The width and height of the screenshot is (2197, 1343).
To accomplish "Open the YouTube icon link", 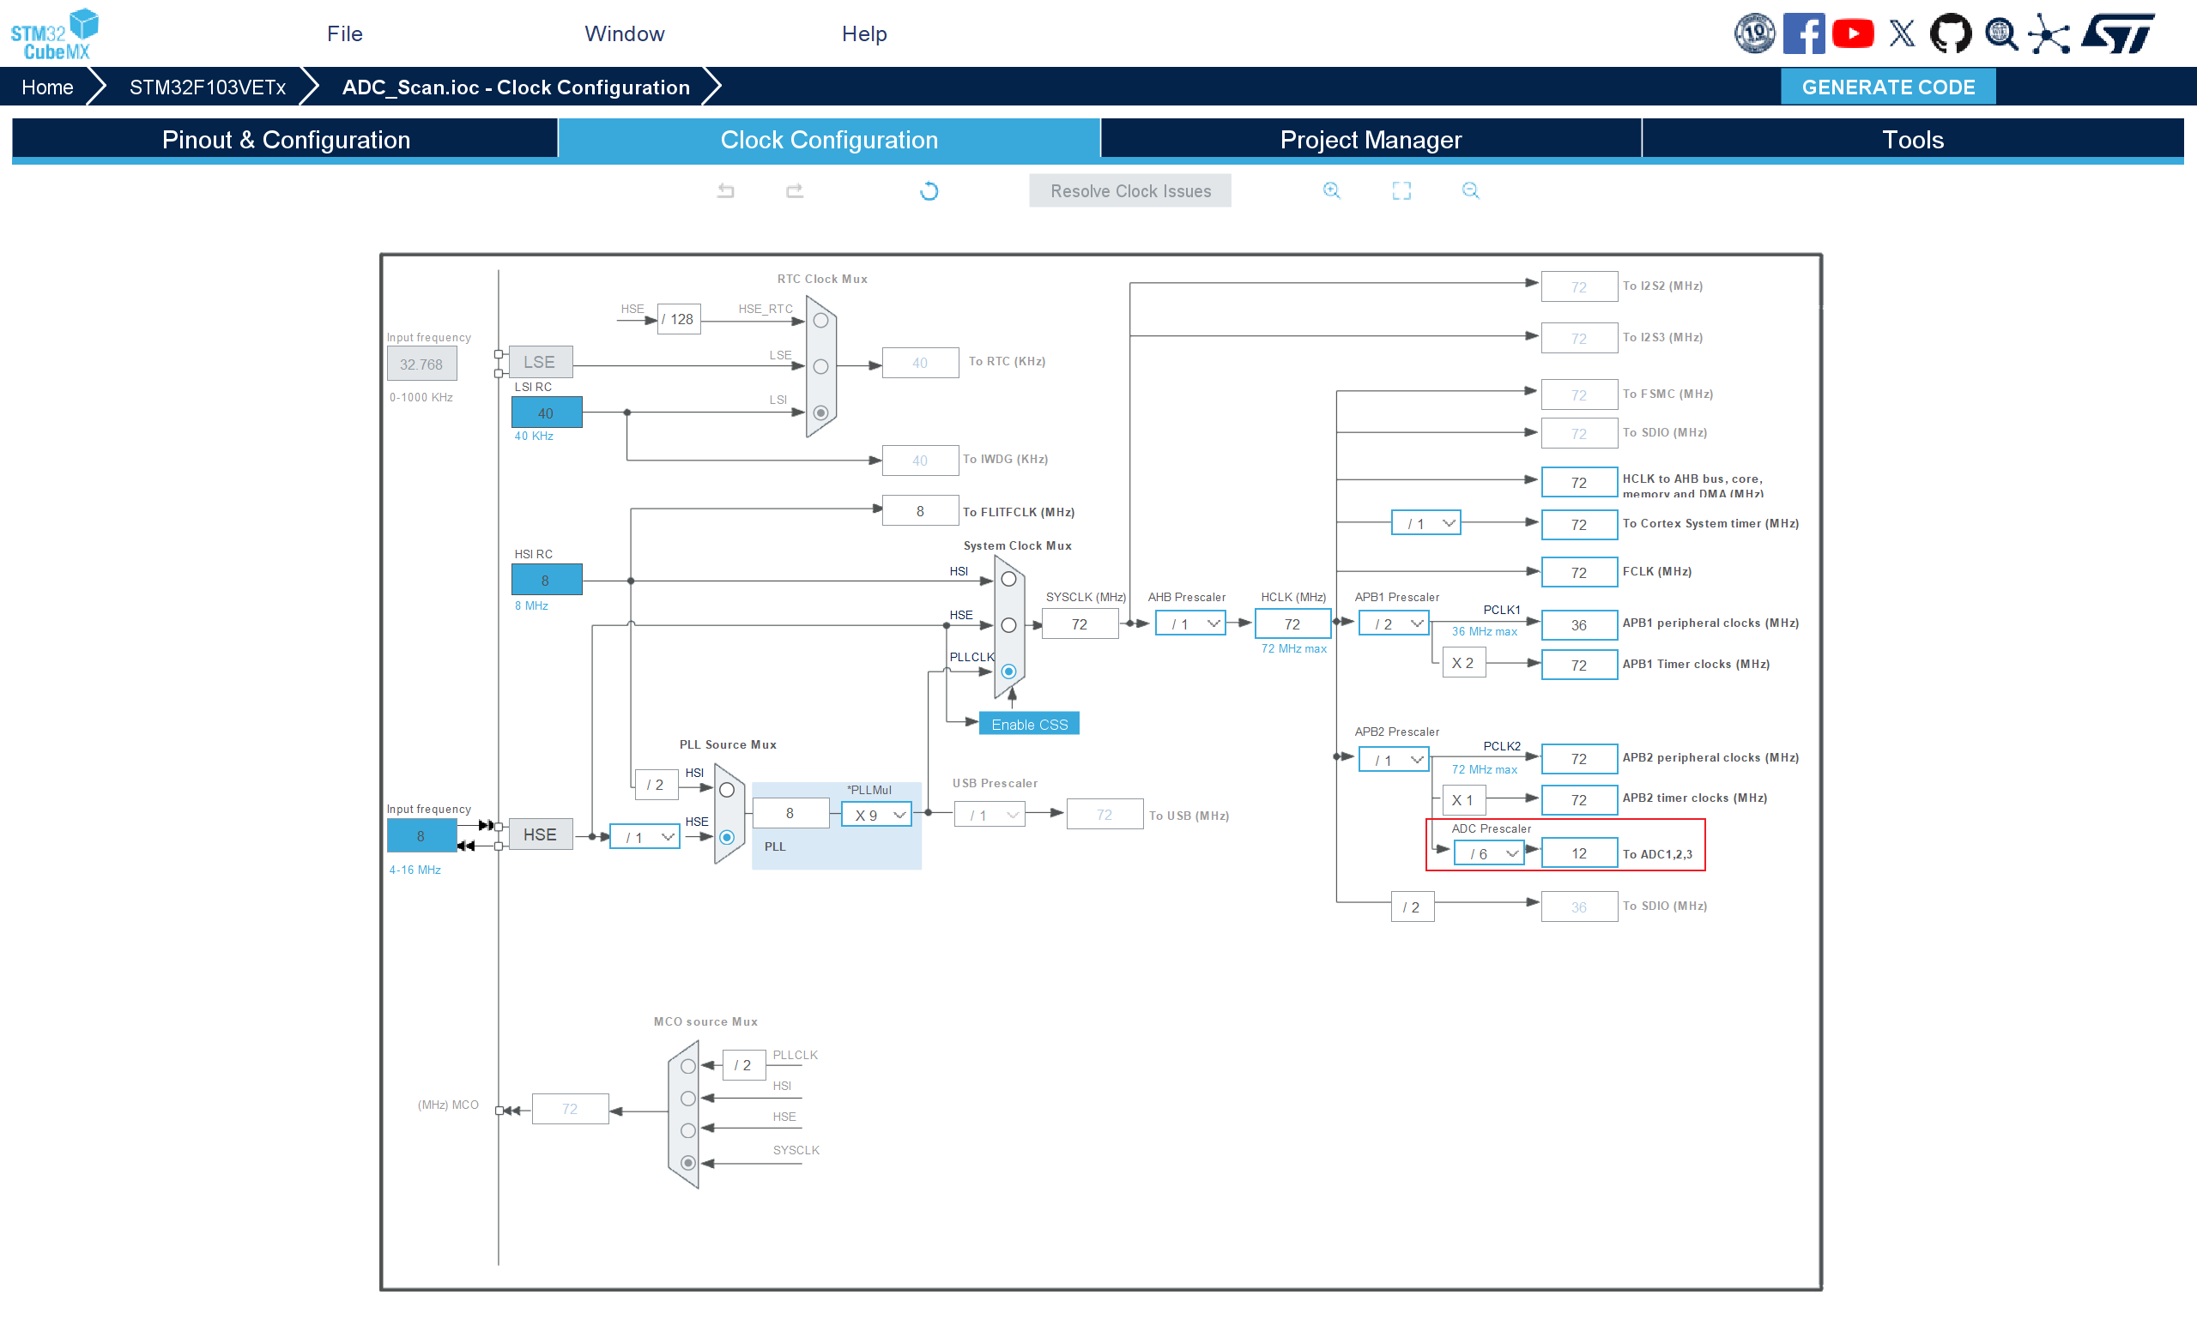I will click(x=1853, y=33).
